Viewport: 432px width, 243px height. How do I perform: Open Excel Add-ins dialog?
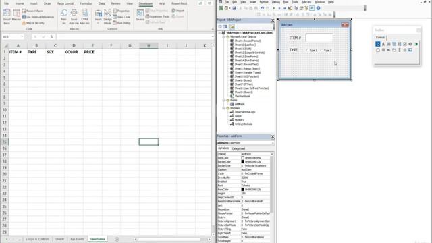[74, 16]
